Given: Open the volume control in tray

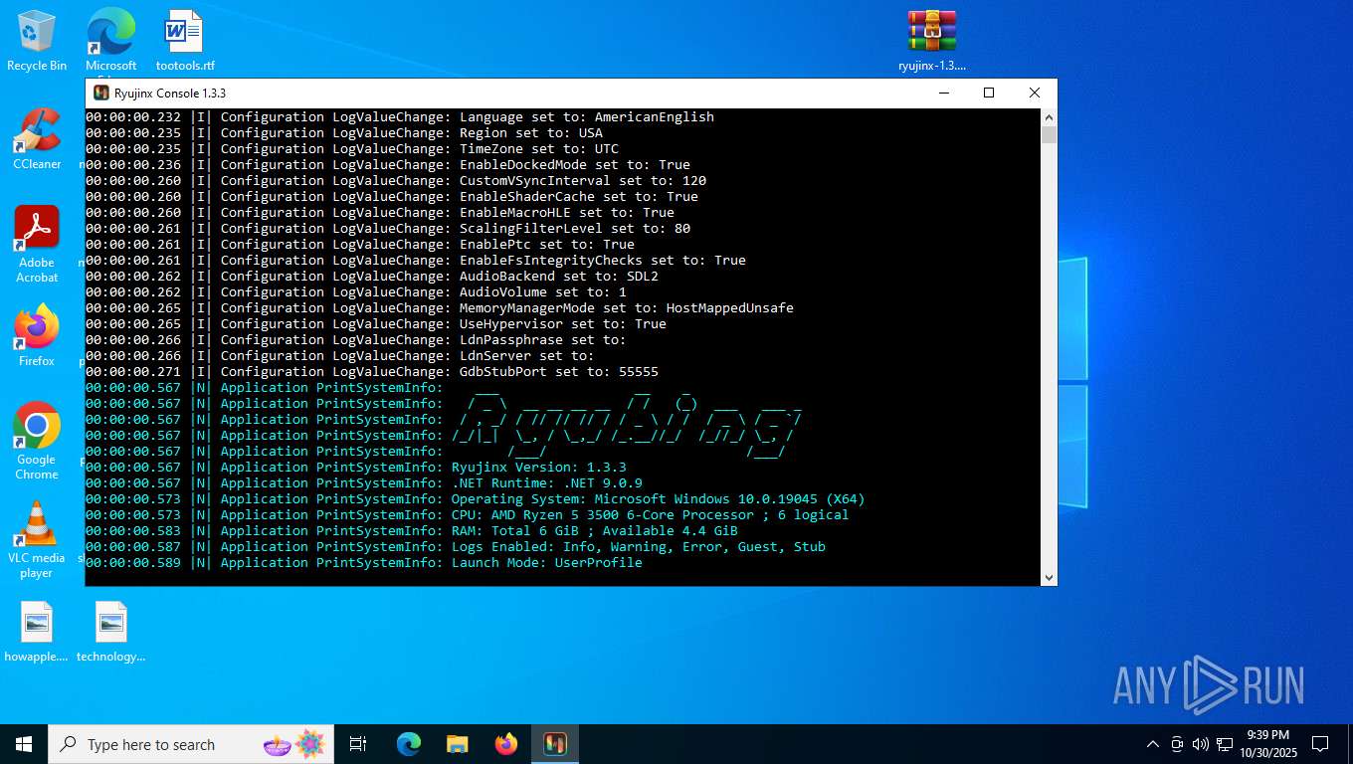Looking at the screenshot, I should [x=1201, y=744].
